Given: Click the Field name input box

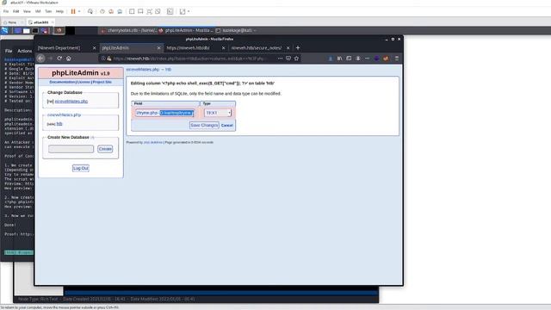Looking at the screenshot, I should tap(164, 113).
